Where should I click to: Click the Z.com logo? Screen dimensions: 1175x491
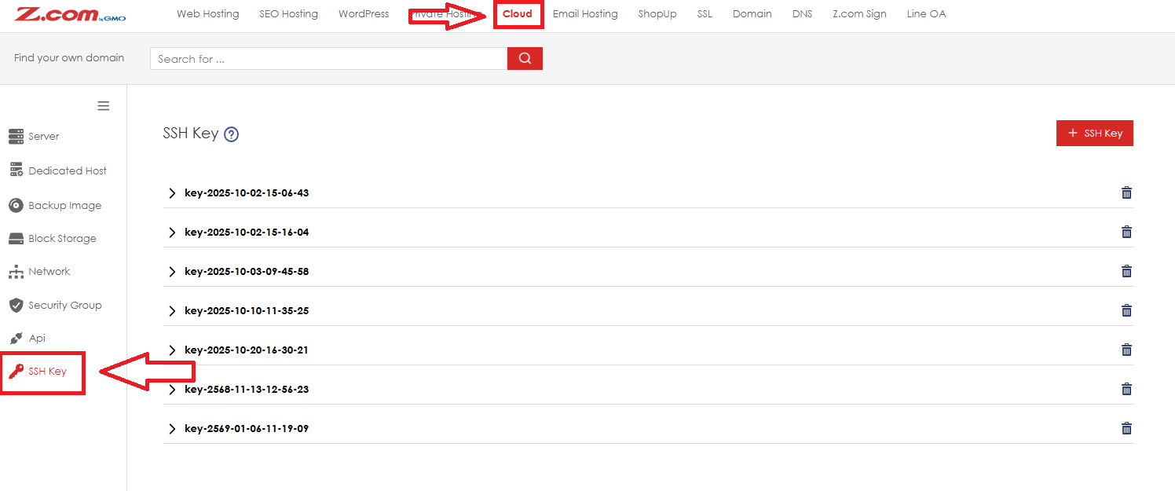point(70,14)
